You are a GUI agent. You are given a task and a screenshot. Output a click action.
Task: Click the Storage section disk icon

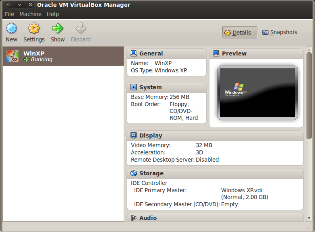(134, 173)
